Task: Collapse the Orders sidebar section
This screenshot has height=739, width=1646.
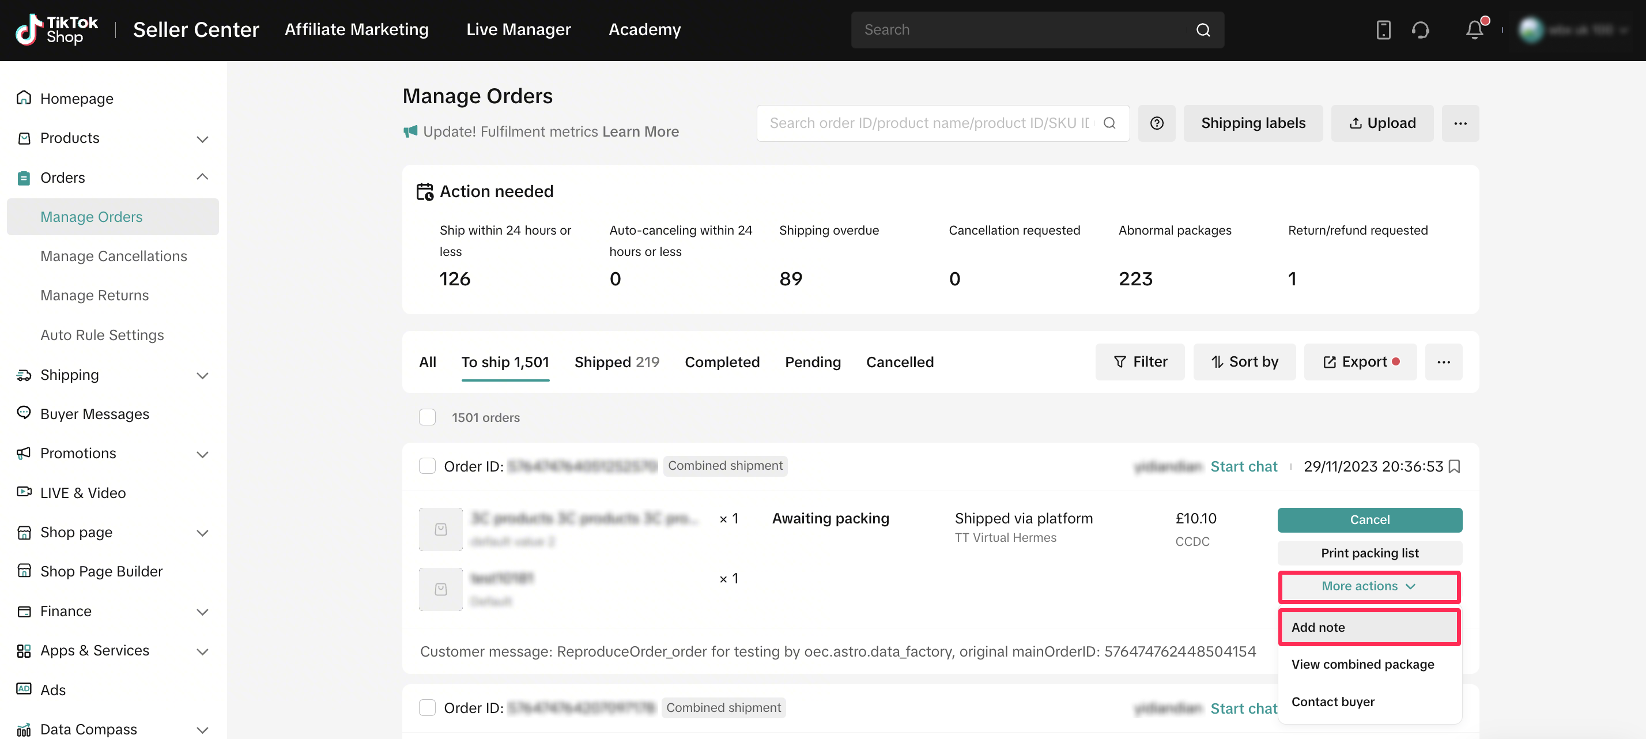Action: (x=202, y=177)
